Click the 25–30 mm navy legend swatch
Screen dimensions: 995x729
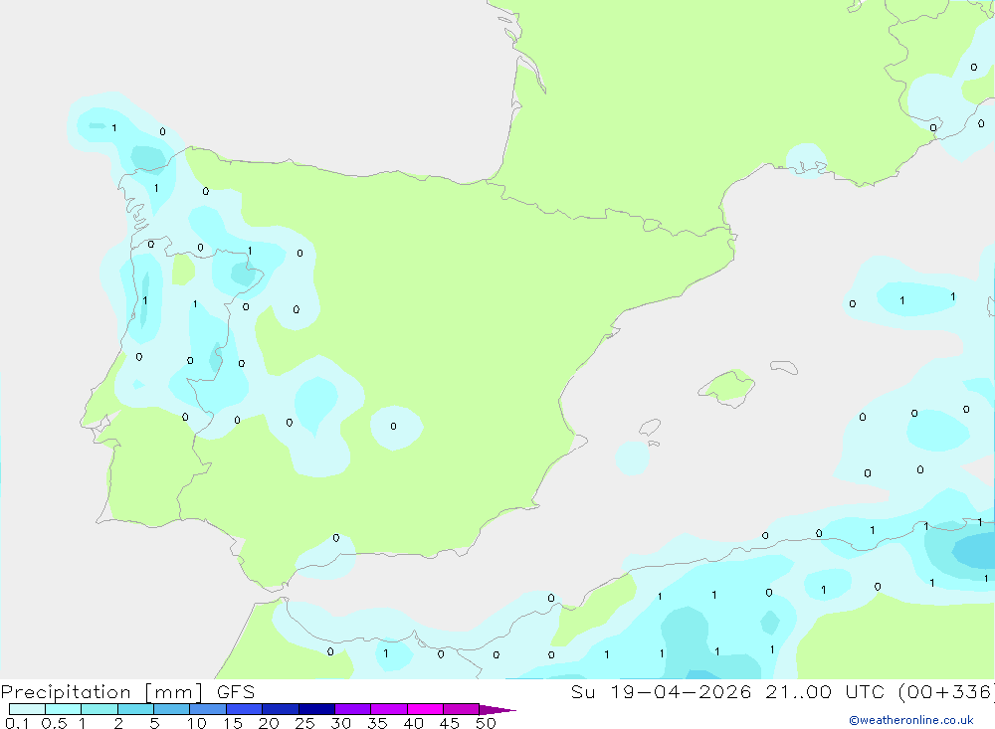pos(316,709)
